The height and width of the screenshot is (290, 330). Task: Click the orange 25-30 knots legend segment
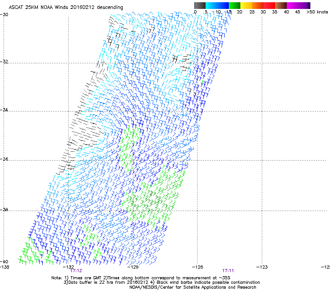[x=258, y=5]
